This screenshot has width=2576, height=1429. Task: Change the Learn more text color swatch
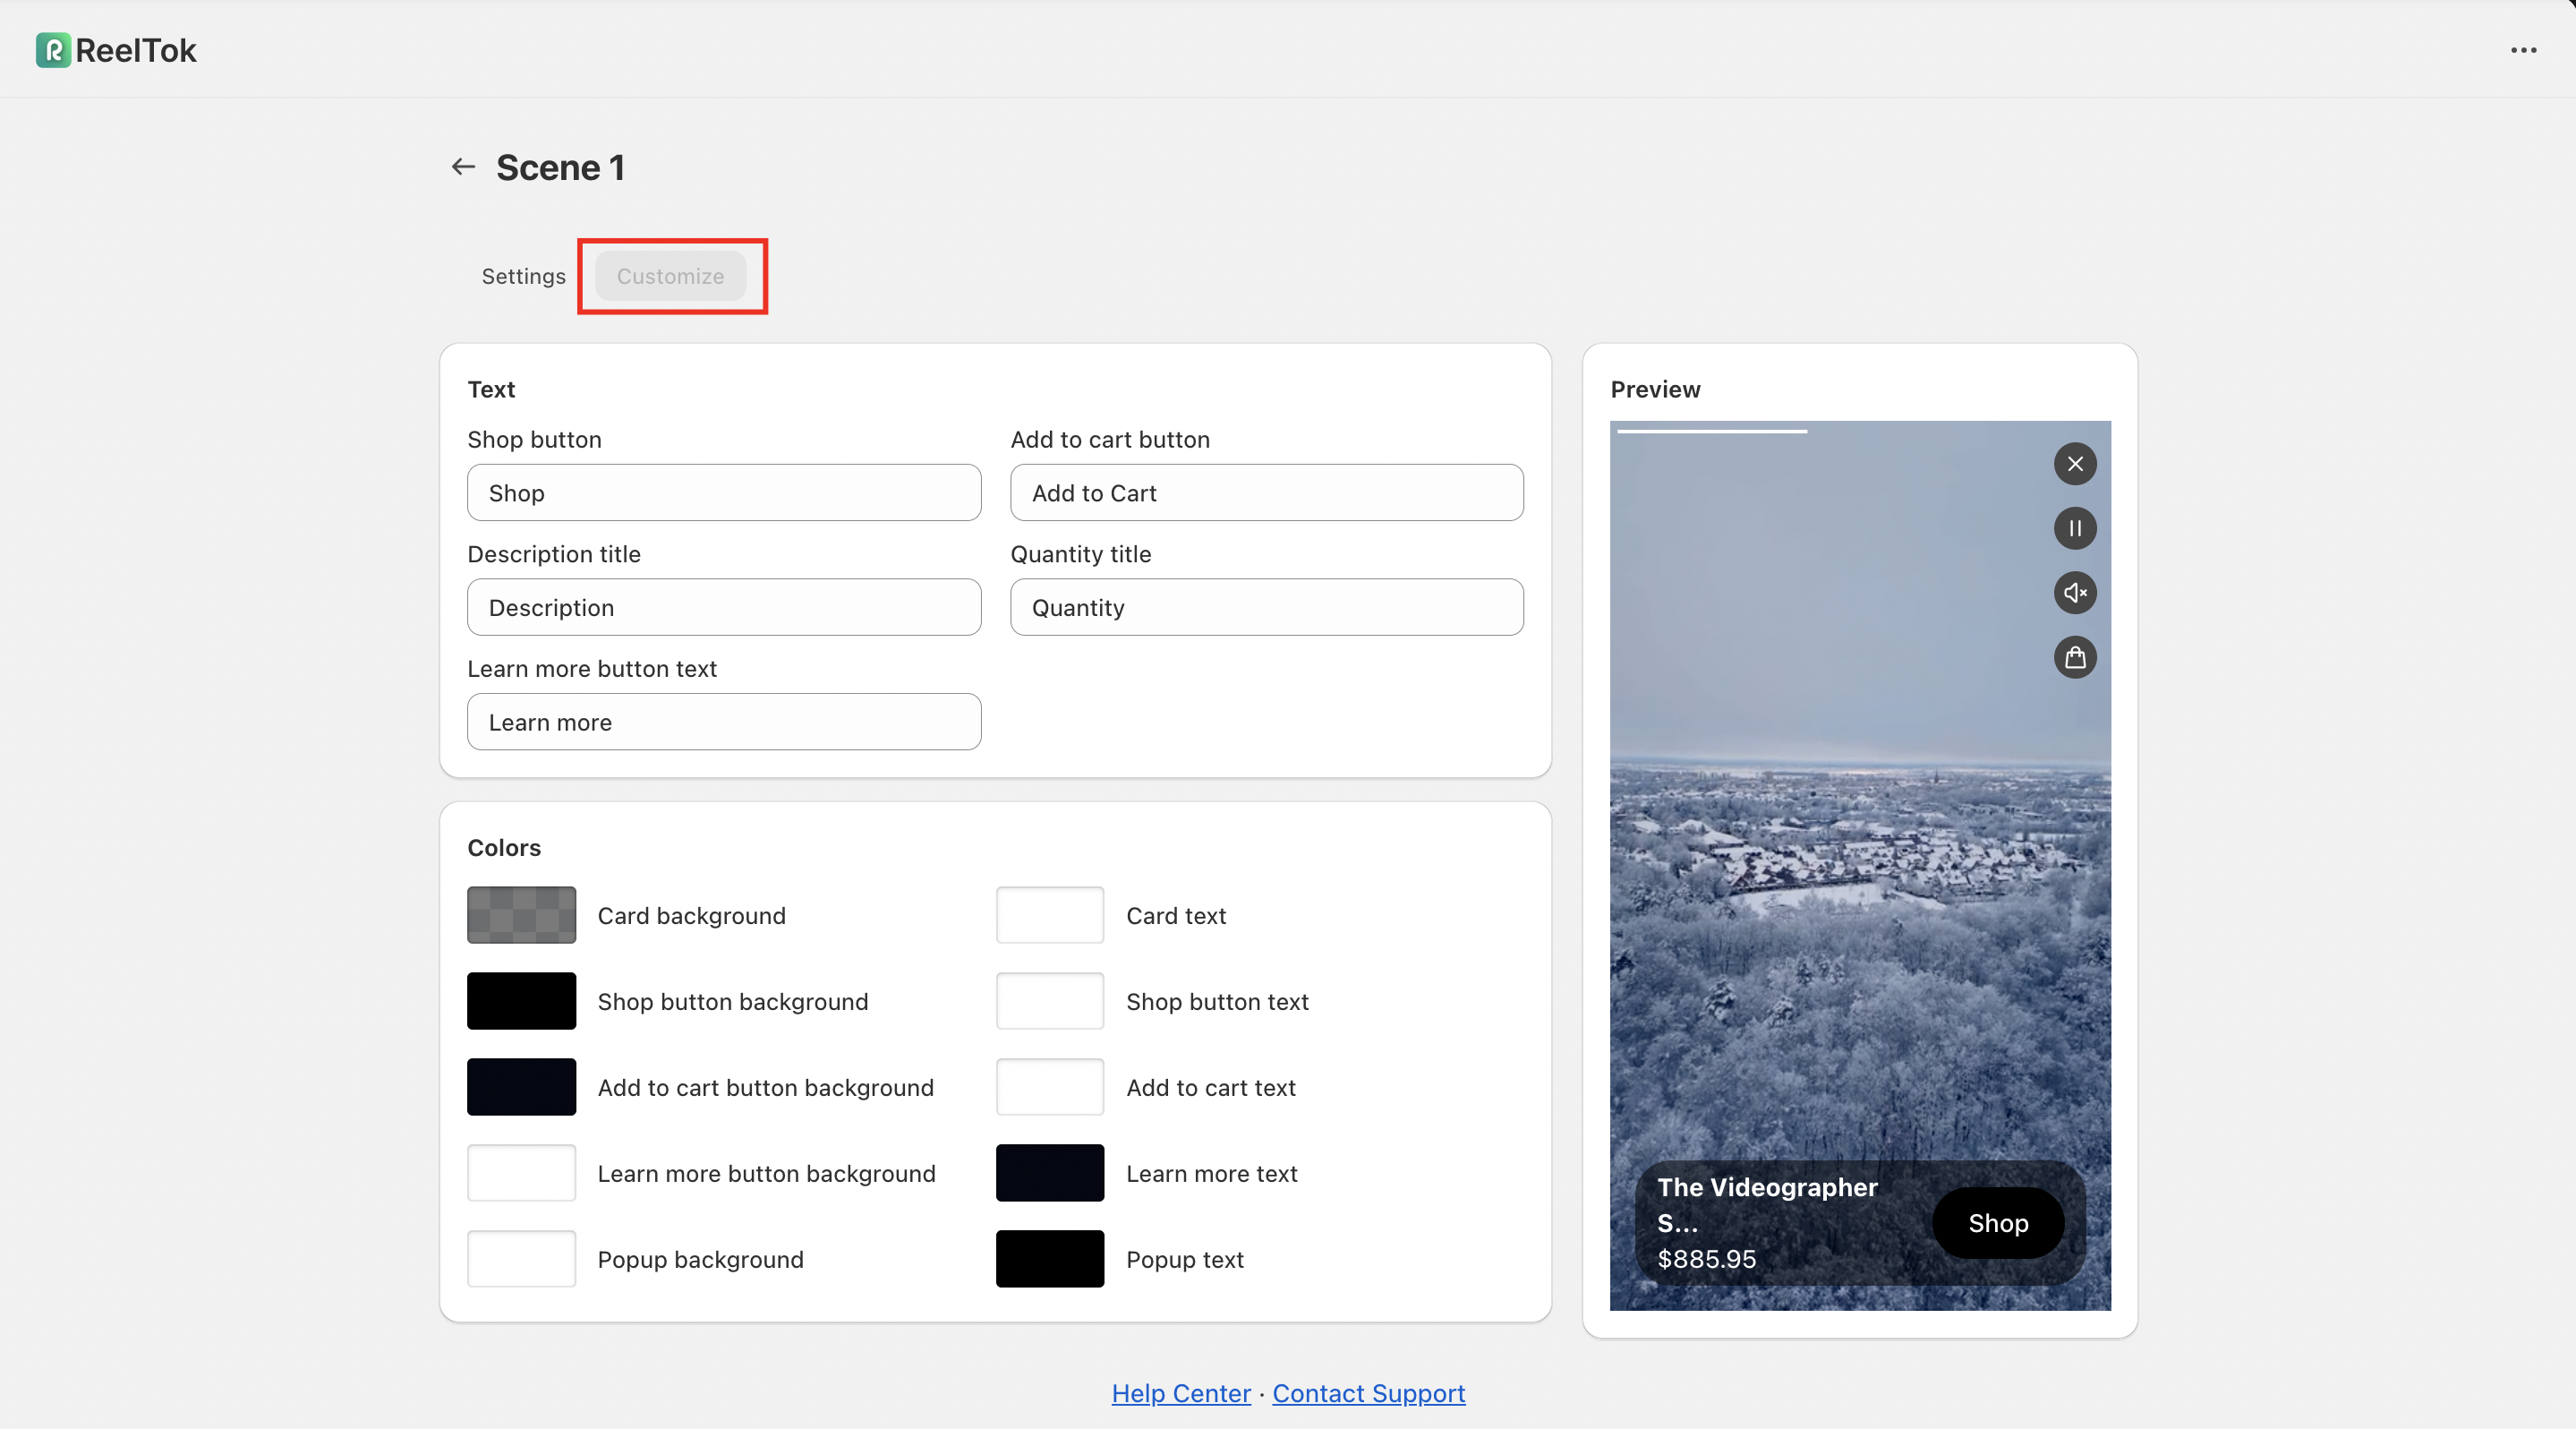click(1049, 1173)
